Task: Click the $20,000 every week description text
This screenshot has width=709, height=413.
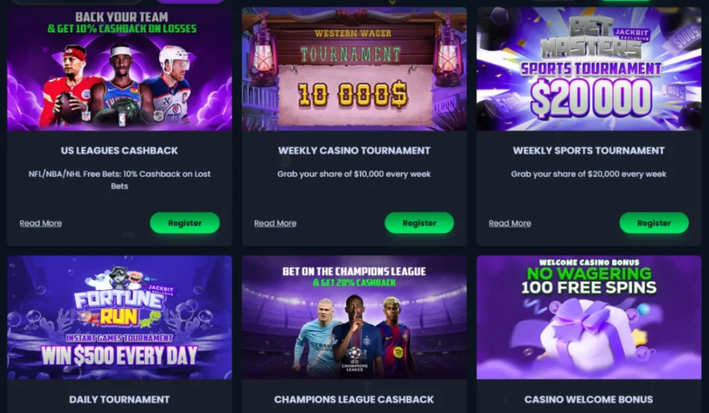Action: pos(589,174)
